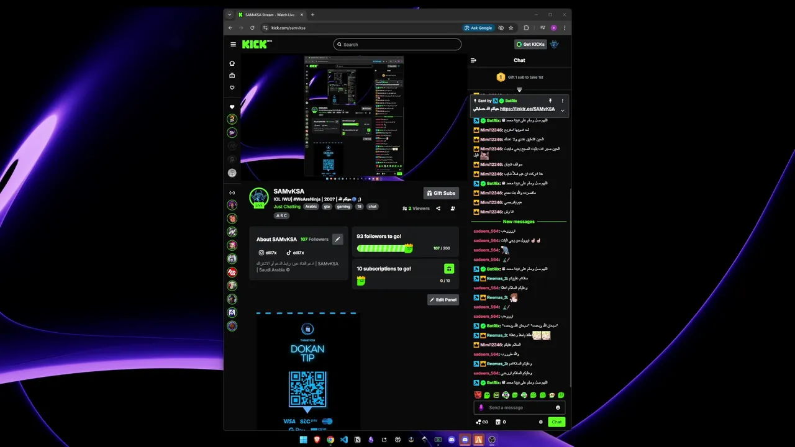The image size is (795, 447).
Task: Click the Ask Google button
Action: point(478,28)
